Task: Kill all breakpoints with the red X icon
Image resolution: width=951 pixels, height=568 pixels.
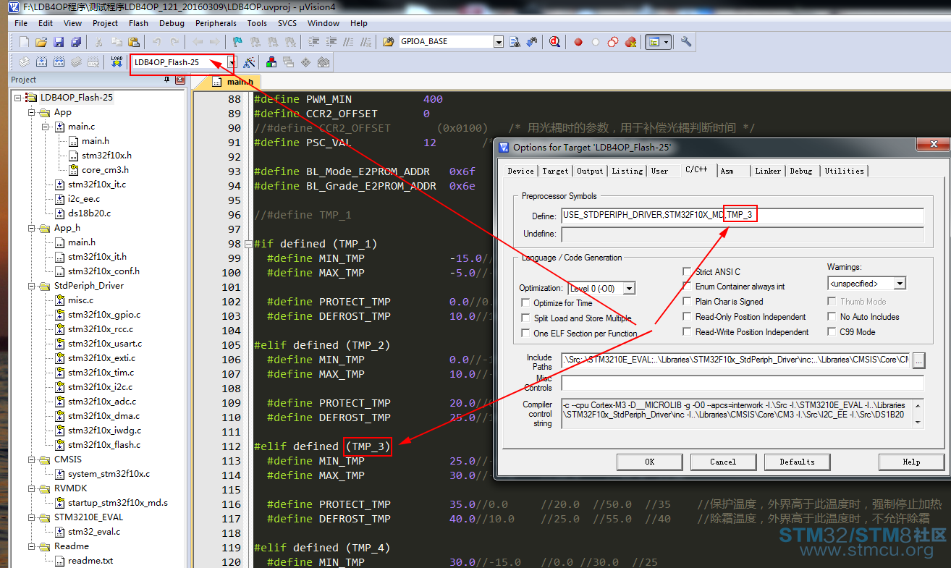Action: click(630, 42)
